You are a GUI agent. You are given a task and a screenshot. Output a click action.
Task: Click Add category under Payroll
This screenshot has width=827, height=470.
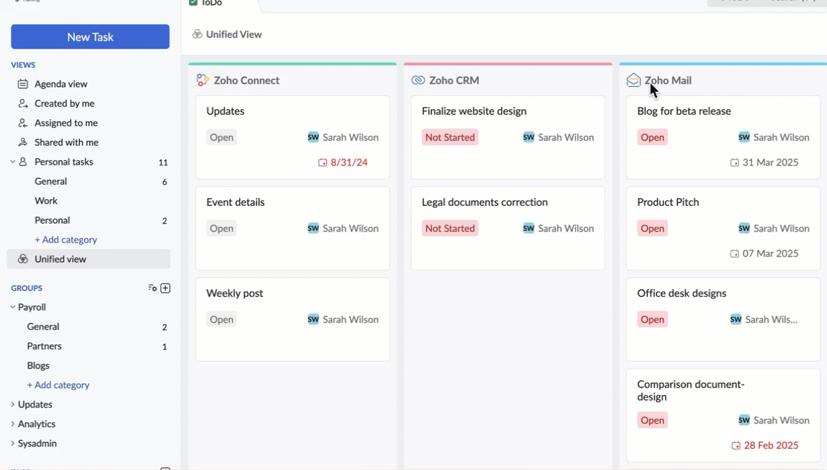coord(58,385)
